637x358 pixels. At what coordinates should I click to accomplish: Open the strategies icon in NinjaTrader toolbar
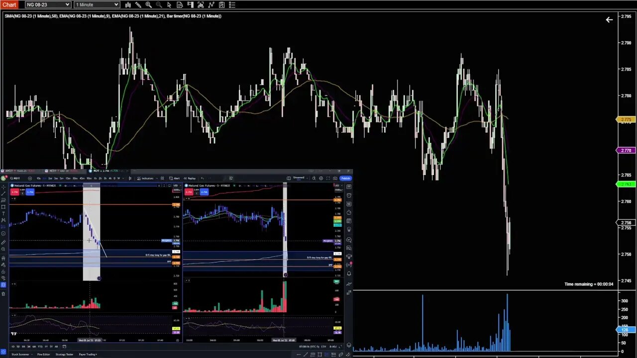pos(221,4)
